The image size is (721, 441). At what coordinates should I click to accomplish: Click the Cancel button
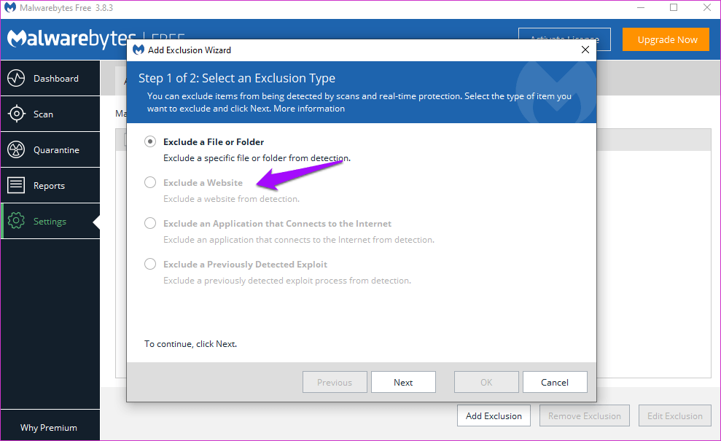click(x=555, y=382)
